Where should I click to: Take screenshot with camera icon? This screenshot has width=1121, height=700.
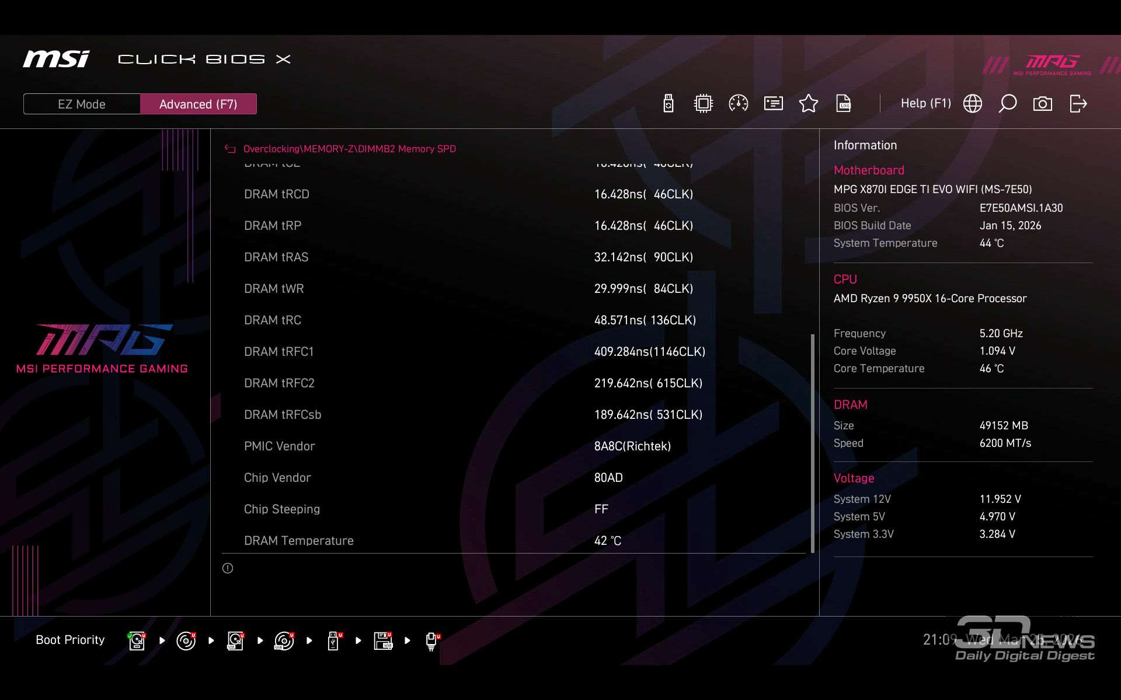point(1043,104)
